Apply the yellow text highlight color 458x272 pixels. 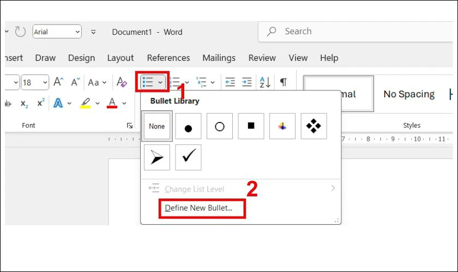click(x=86, y=103)
